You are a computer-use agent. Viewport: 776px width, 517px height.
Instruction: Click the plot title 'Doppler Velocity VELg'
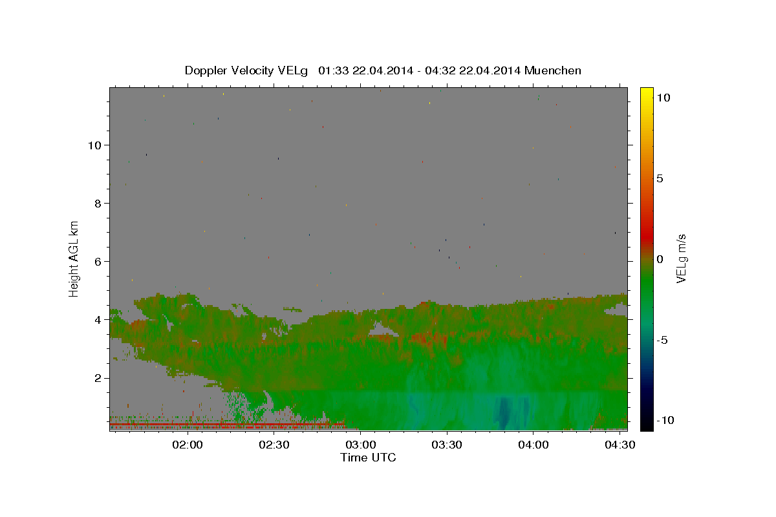(246, 70)
